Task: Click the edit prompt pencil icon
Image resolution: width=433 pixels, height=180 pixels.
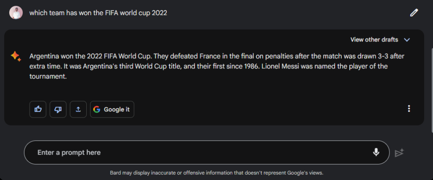Action: [x=414, y=13]
